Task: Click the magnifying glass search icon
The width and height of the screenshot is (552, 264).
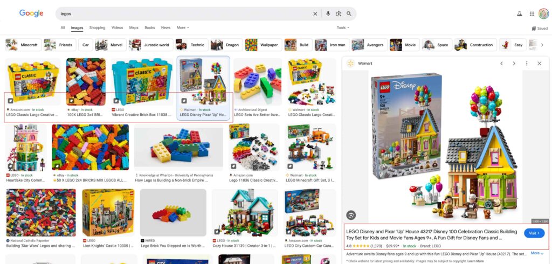Action: 349,13
